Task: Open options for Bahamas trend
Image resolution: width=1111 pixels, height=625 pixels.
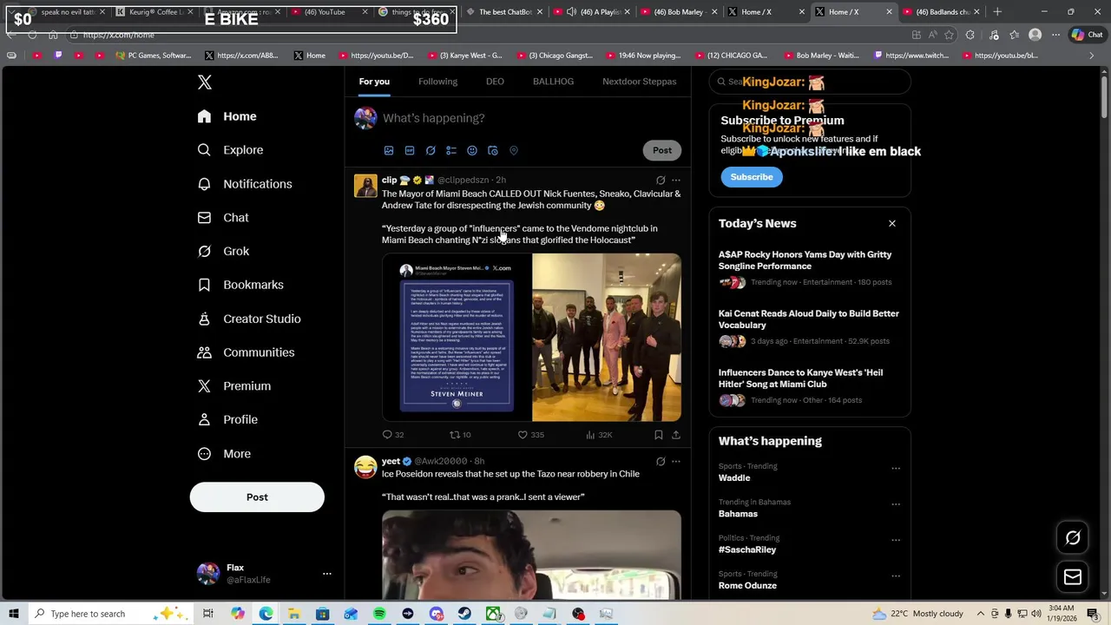Action: 896,503
